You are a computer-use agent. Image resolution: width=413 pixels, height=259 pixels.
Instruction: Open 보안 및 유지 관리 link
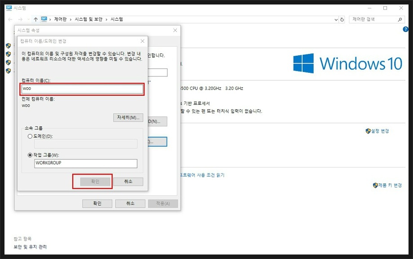click(x=30, y=247)
